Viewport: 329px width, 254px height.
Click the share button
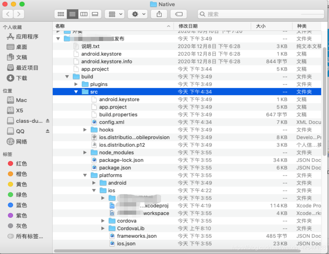[159, 14]
